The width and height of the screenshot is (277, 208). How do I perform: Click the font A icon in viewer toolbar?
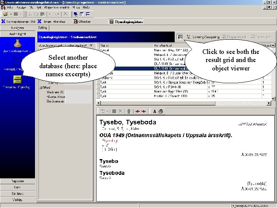pyautogui.click(x=155, y=111)
